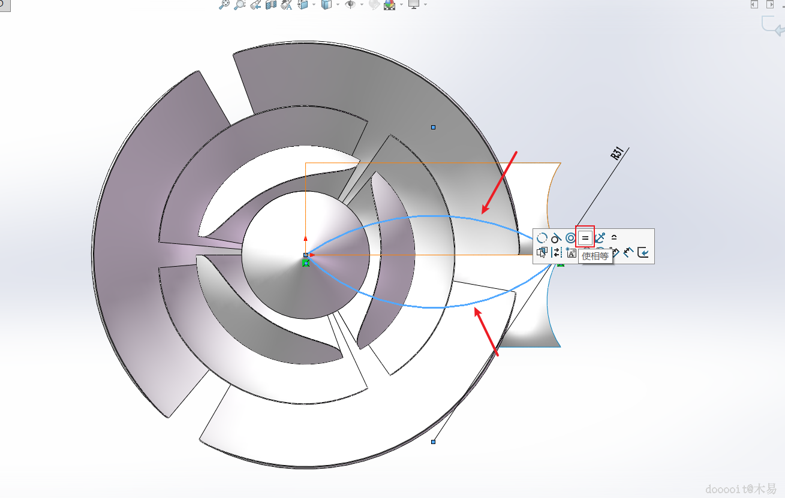Click the Zoom to Fit icon
This screenshot has height=498, width=785.
click(x=224, y=5)
